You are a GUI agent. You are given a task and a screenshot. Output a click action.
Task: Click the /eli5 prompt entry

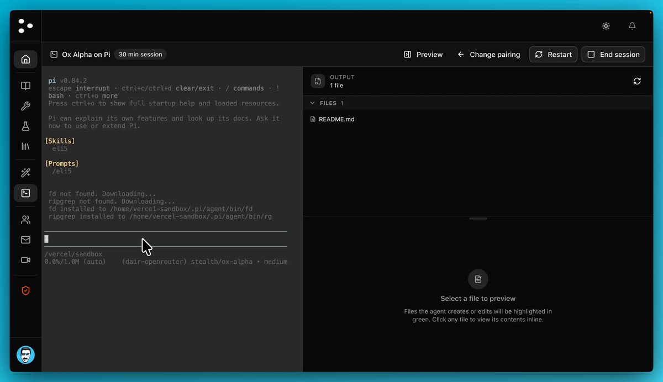62,171
